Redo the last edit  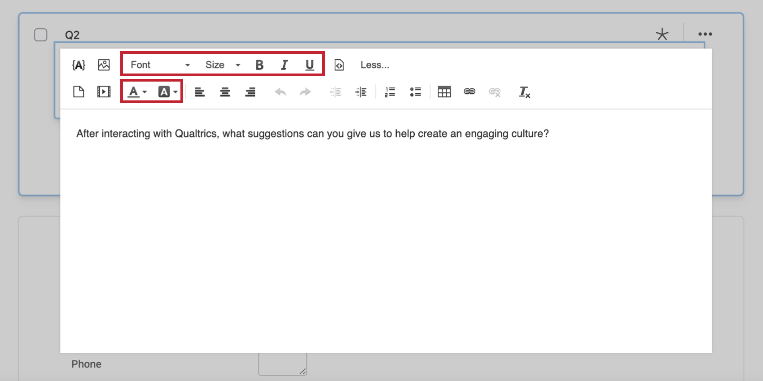tap(305, 92)
